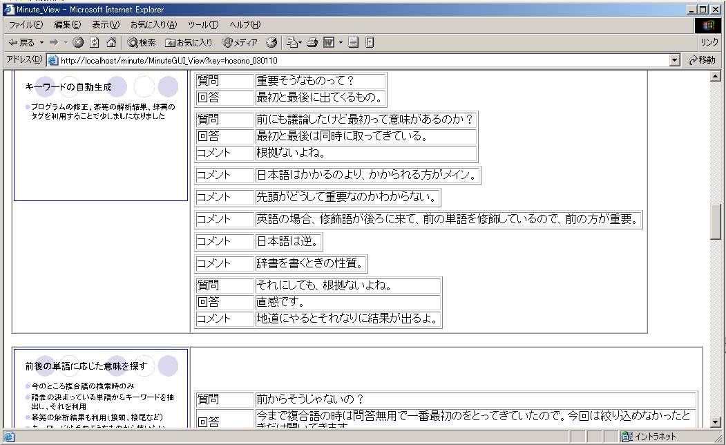
Task: Click answer 最初と最後は同時に取ってきている。
Action: (x=342, y=136)
